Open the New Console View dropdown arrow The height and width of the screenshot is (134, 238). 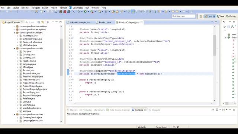(x=226, y=110)
